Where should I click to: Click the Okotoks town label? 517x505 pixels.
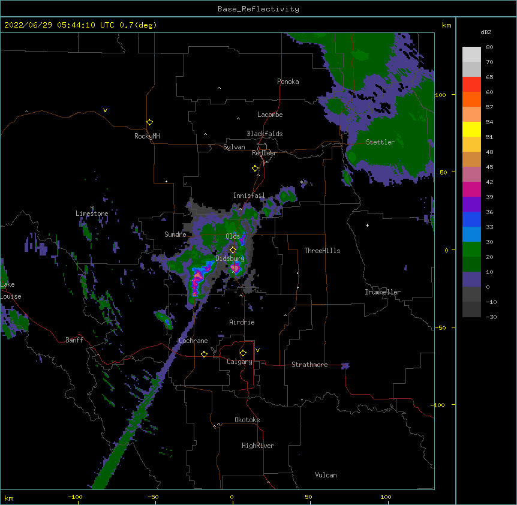coord(247,420)
